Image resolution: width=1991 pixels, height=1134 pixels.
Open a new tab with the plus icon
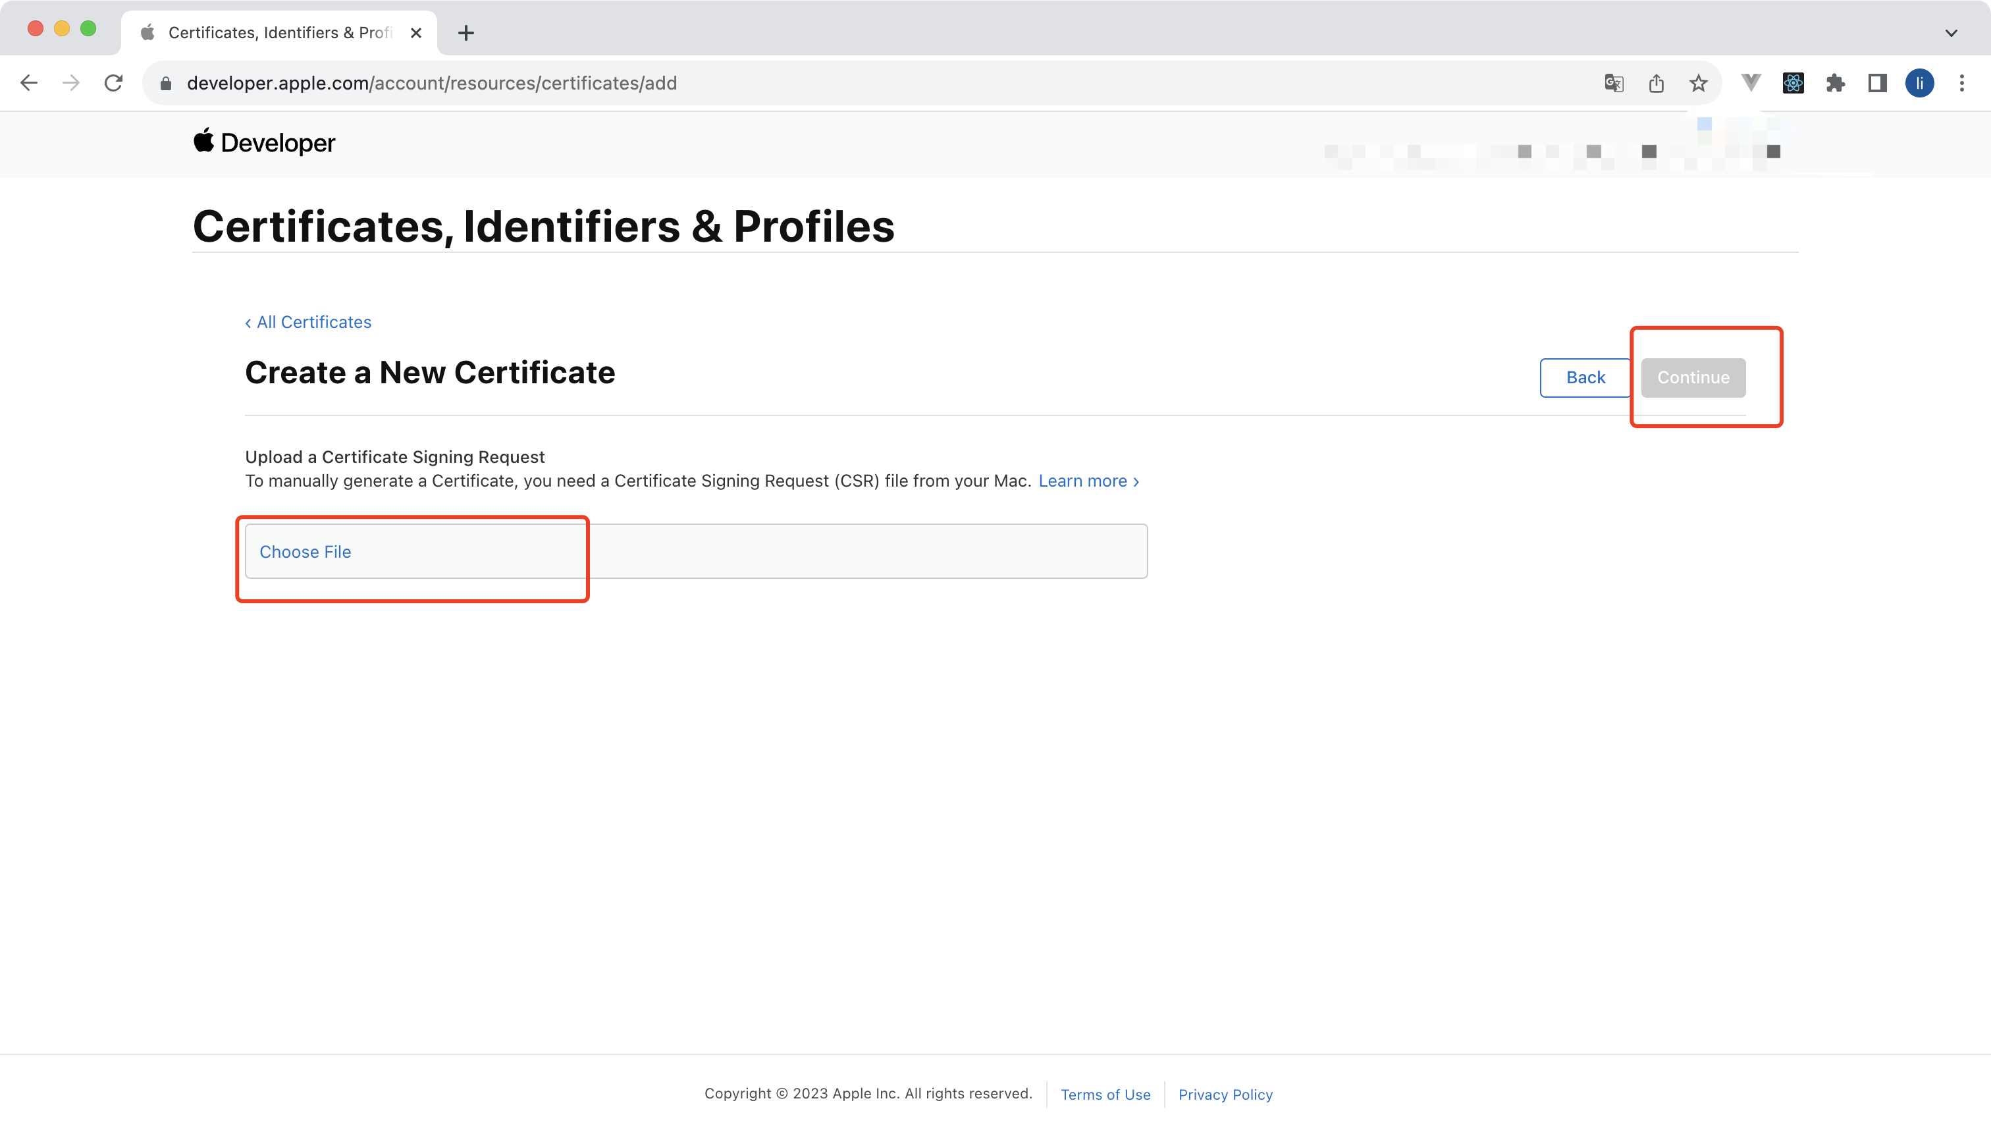point(465,33)
